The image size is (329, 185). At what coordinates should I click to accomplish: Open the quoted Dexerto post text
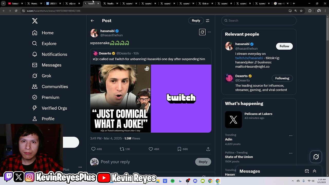[149, 59]
